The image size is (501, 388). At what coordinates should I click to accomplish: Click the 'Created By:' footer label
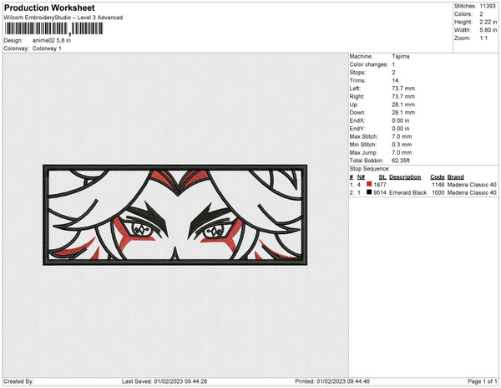(x=18, y=381)
